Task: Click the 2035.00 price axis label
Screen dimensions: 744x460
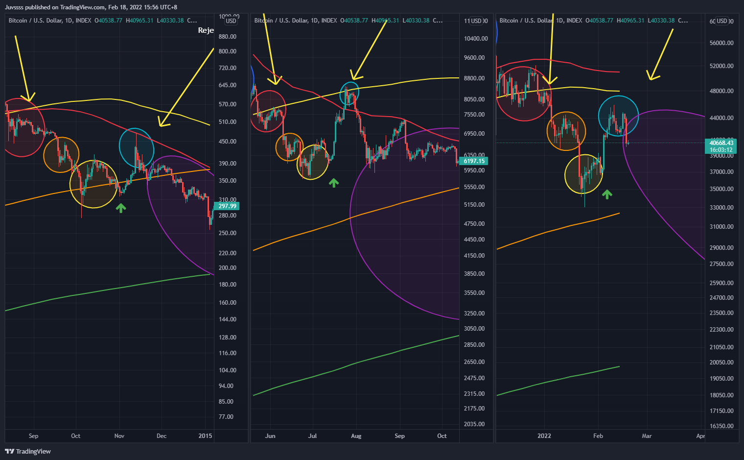Action: coord(474,424)
